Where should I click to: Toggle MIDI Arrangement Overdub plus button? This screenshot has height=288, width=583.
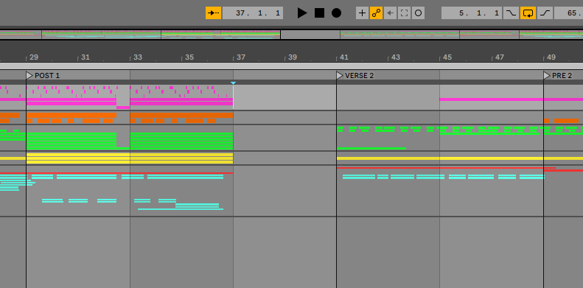[362, 13]
